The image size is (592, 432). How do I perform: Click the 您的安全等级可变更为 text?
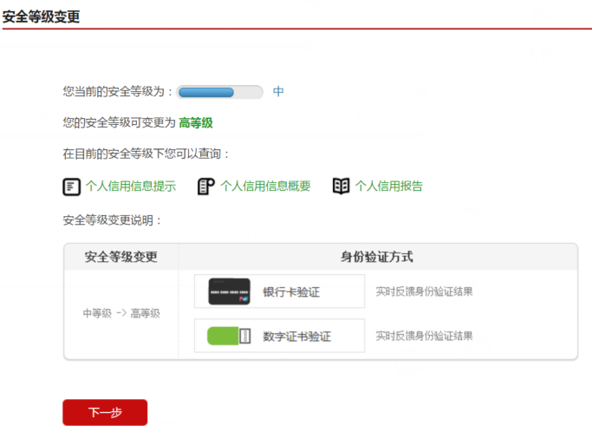[120, 123]
